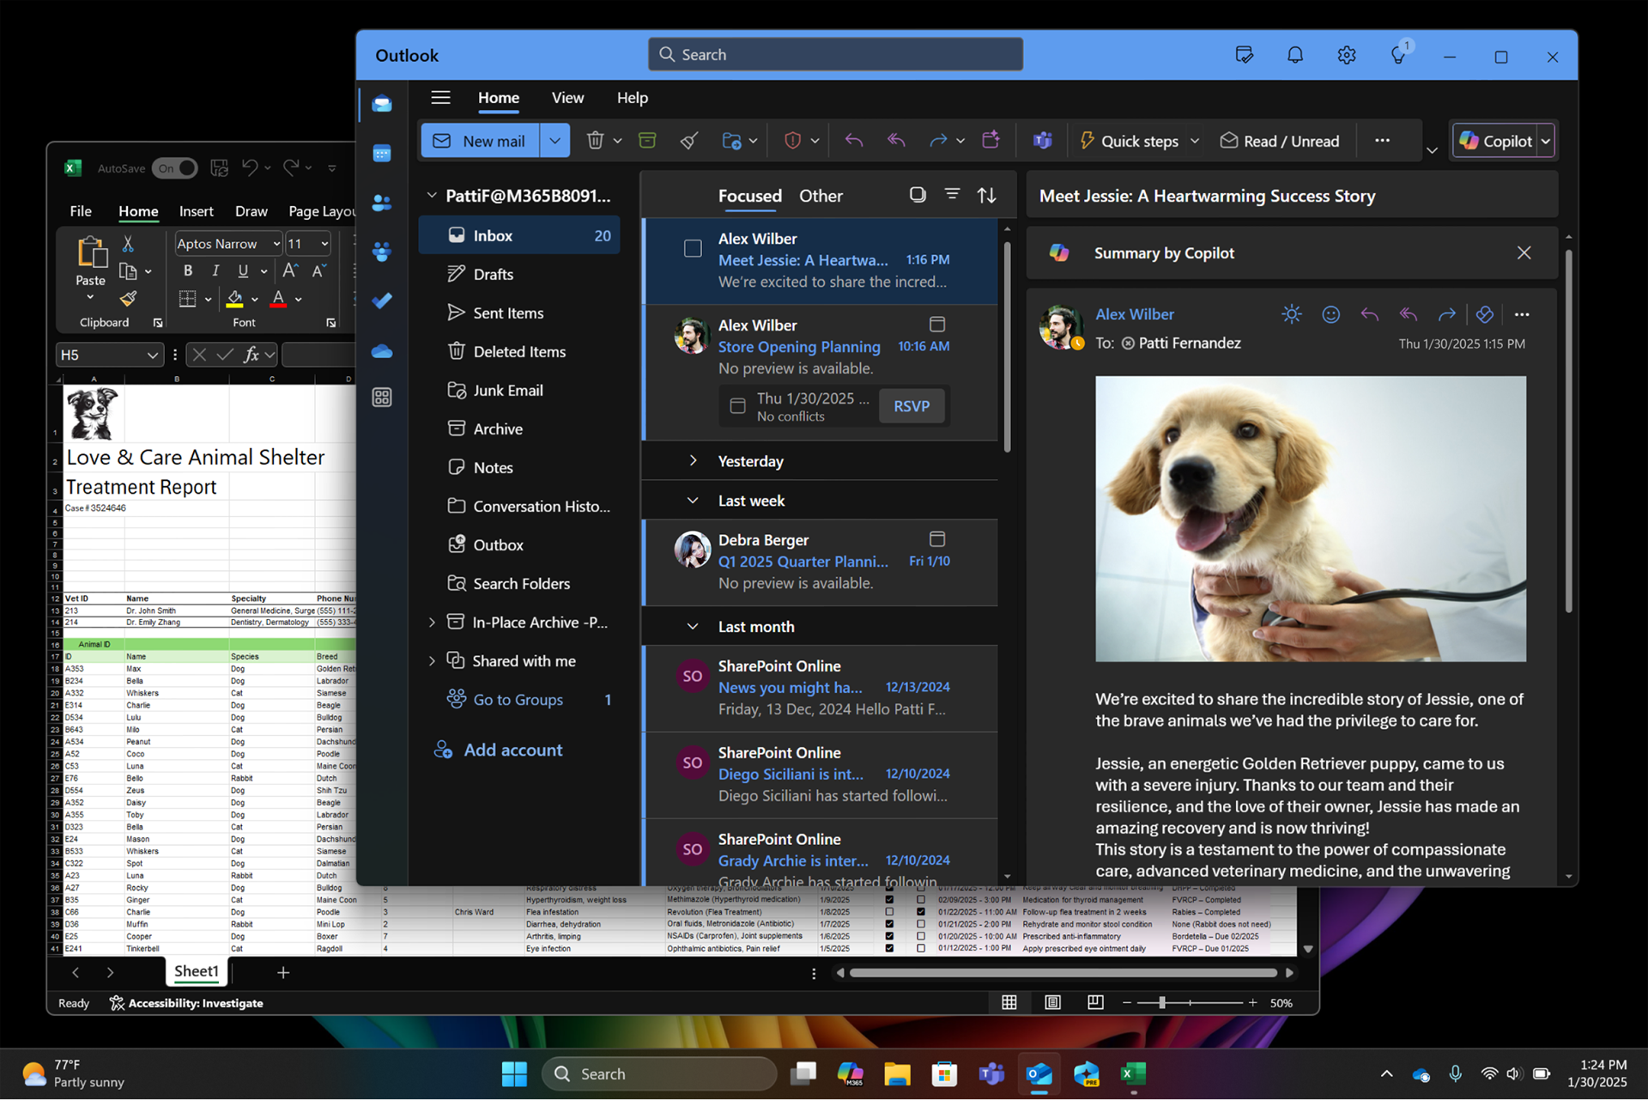
Task: Click the Delete trash icon in ribbon
Action: pos(595,141)
